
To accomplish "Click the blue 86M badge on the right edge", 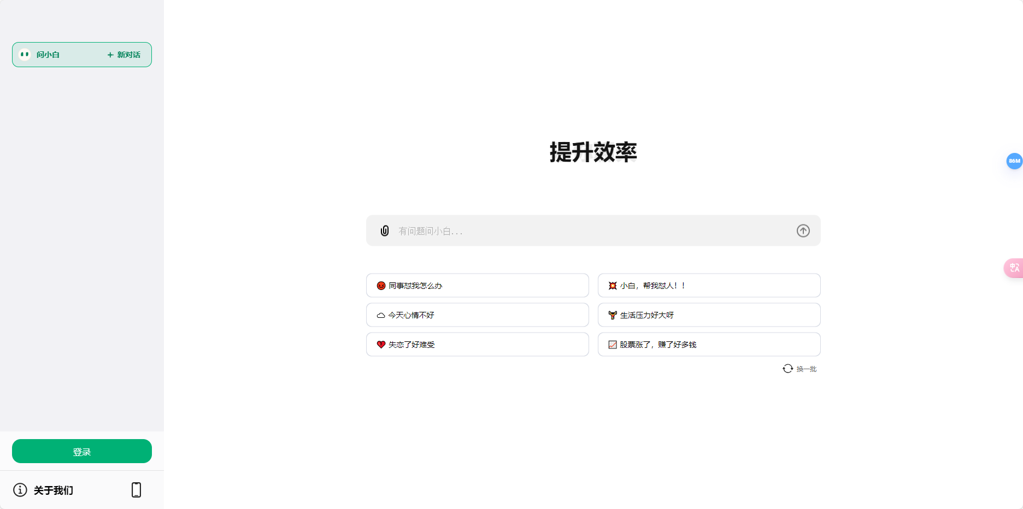I will pos(1014,161).
